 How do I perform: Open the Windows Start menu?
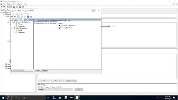point(3,97)
